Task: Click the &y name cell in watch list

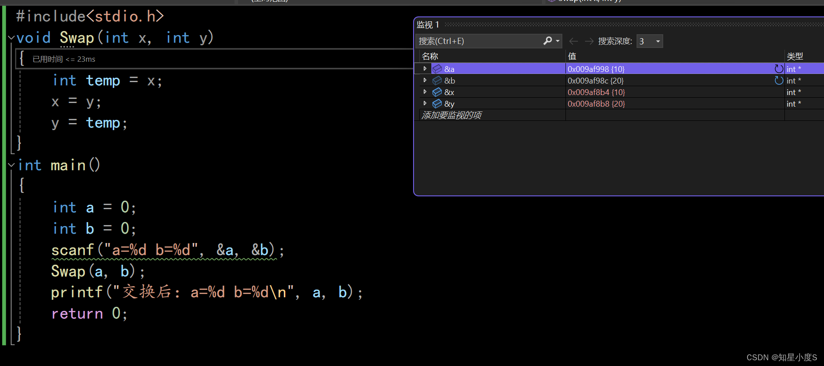Action: tap(449, 103)
